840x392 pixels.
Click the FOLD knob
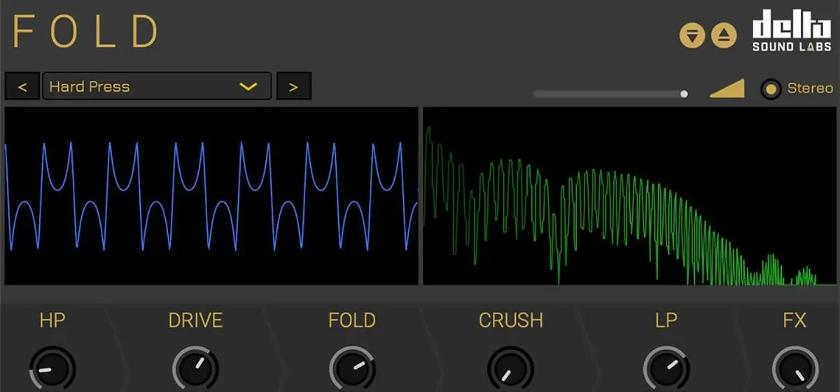[x=352, y=370]
